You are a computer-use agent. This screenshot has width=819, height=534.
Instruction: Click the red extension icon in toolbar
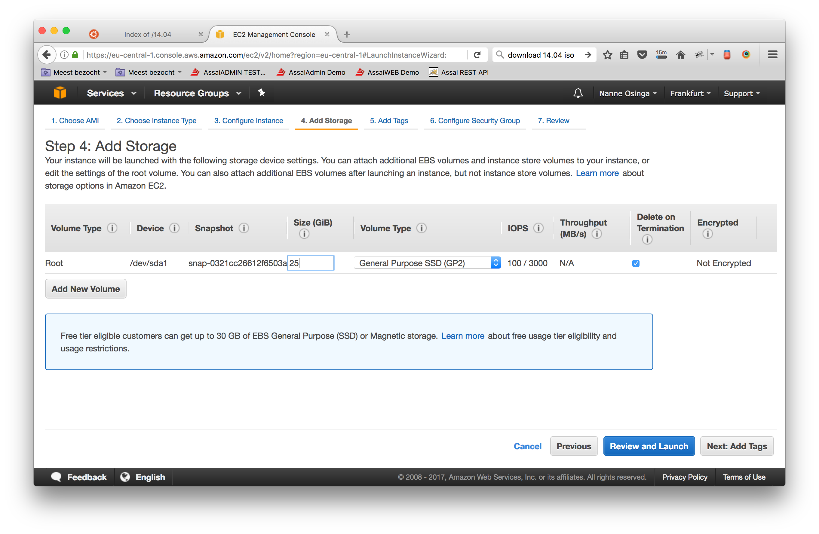(x=727, y=55)
